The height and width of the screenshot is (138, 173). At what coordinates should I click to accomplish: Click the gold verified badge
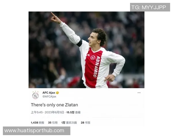tap(57, 93)
